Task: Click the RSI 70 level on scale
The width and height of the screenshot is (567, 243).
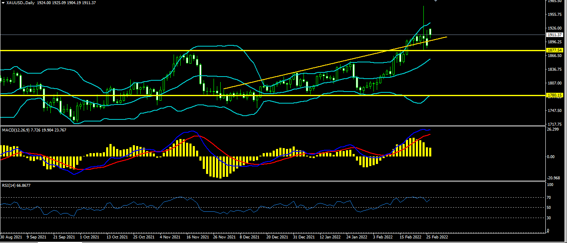Action: (550, 197)
